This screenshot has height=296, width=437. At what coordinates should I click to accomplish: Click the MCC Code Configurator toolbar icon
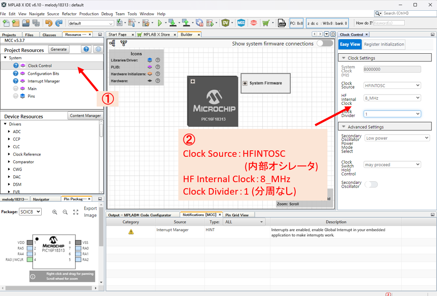(241, 23)
